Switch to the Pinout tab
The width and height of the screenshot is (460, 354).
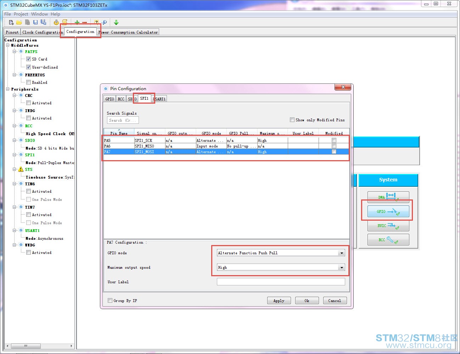tap(12, 32)
